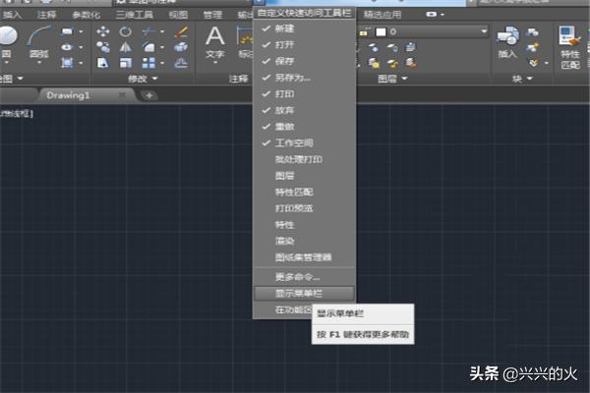This screenshot has width=590, height=393.
Task: Click the Insert block (插入) icon
Action: click(x=507, y=41)
